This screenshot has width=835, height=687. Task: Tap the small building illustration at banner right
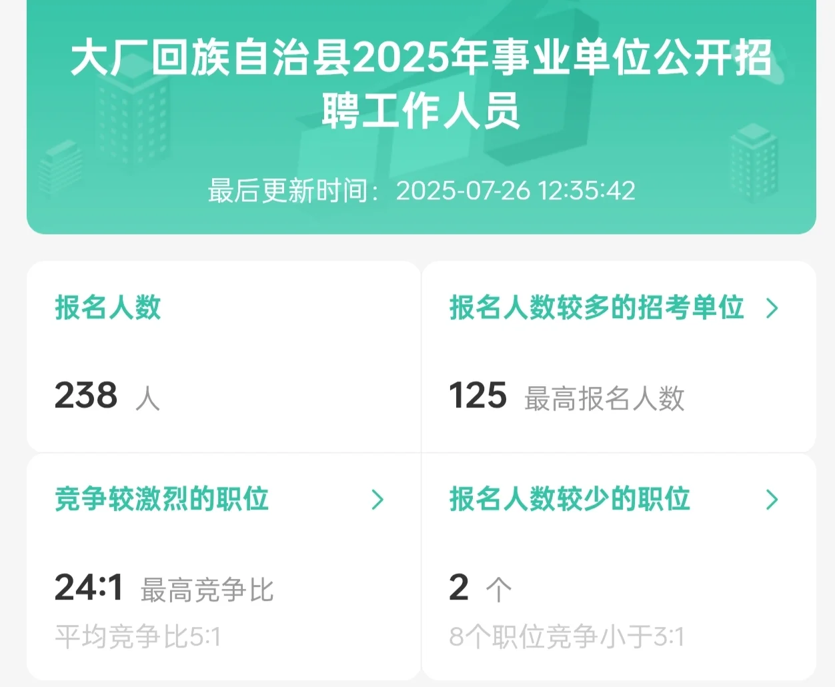tap(754, 163)
